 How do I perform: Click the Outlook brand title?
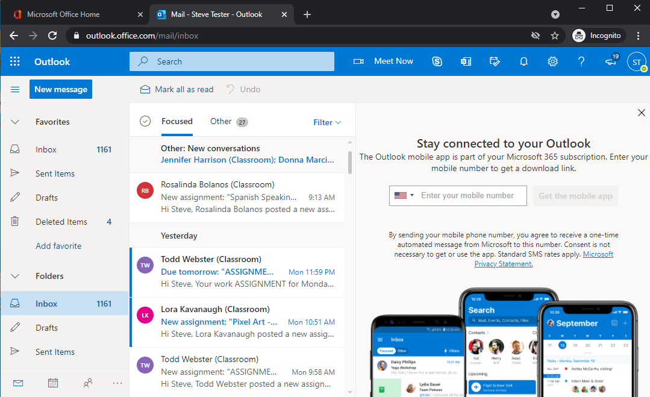tap(52, 61)
